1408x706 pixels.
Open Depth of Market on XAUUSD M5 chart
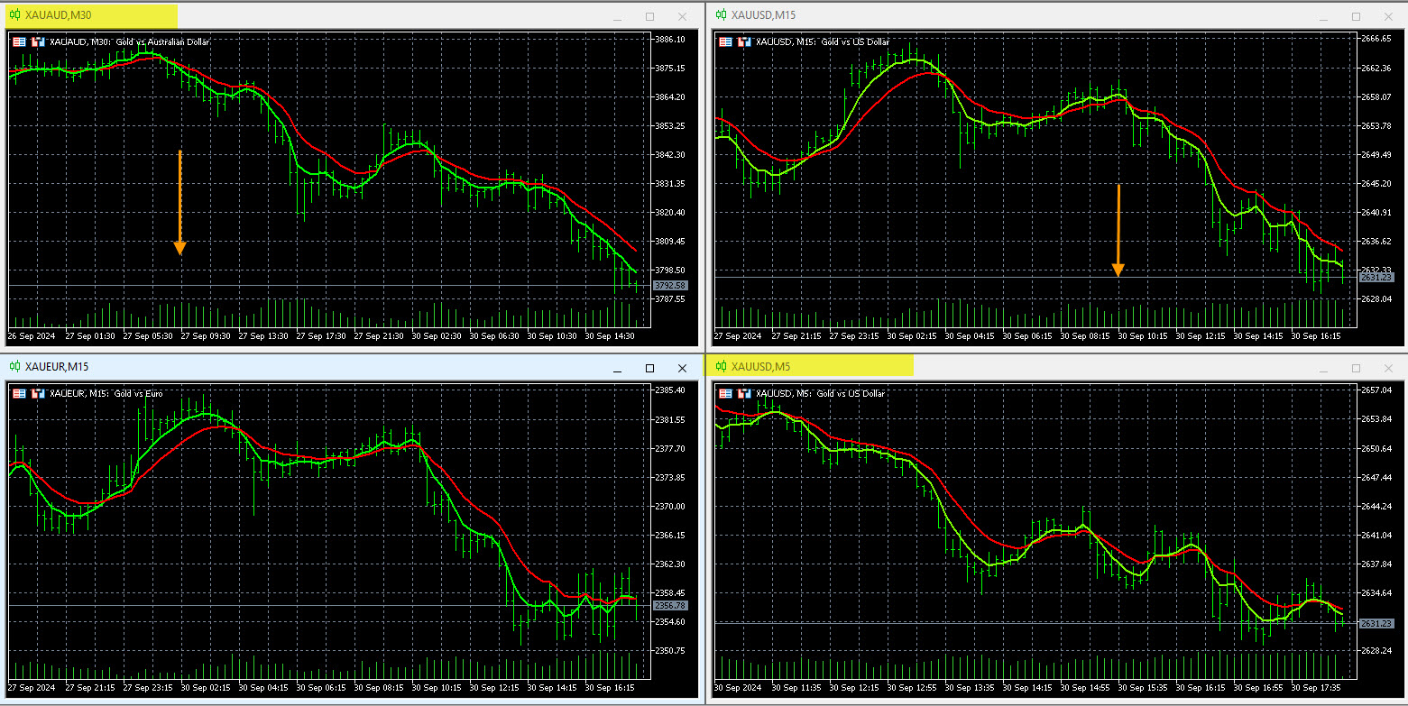pos(744,393)
